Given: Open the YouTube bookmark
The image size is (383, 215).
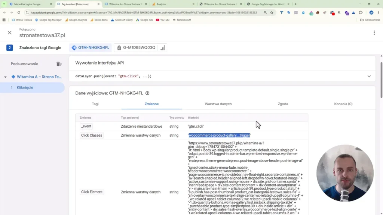Looking at the screenshot, I should pyautogui.click(x=163, y=20).
